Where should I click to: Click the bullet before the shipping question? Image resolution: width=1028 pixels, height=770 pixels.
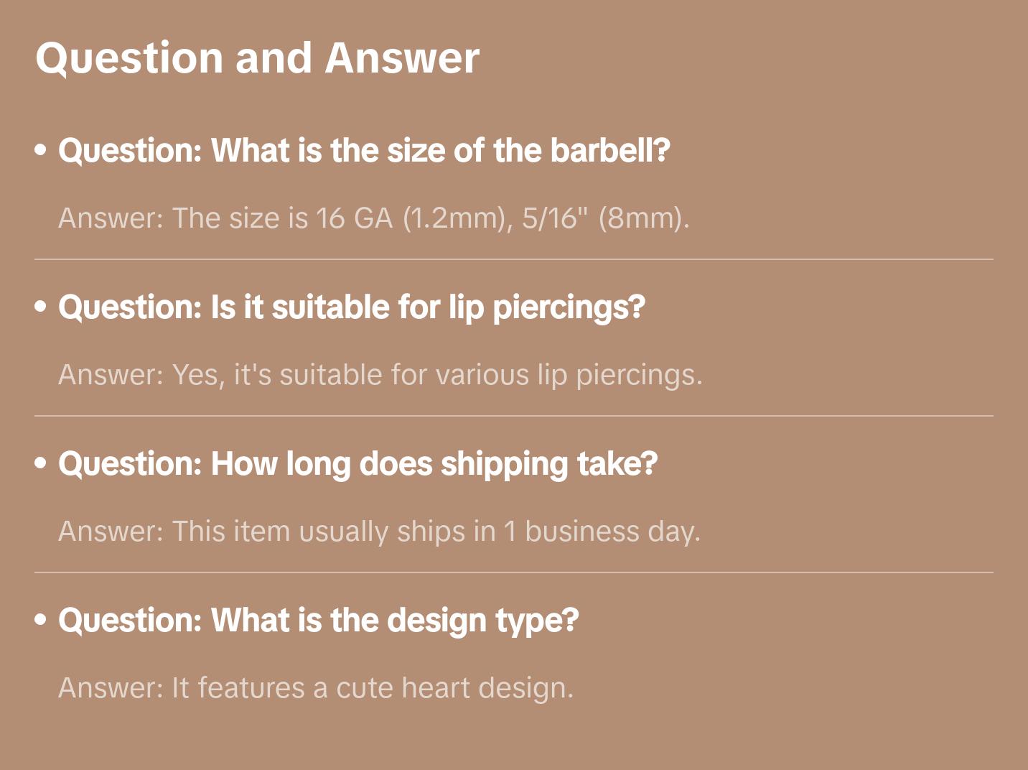coord(41,463)
